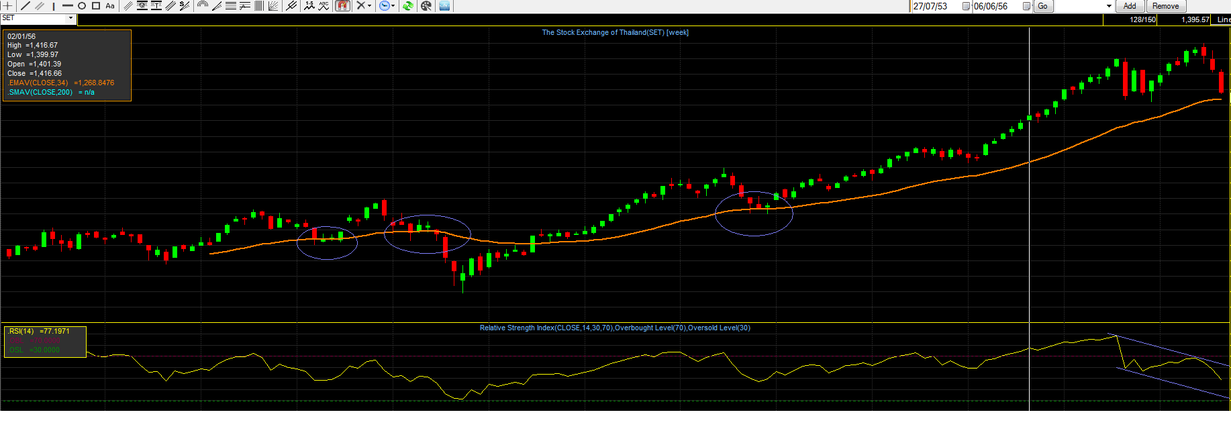1231x435 pixels.
Task: Click the OSL =30.0000 label
Action: point(34,350)
